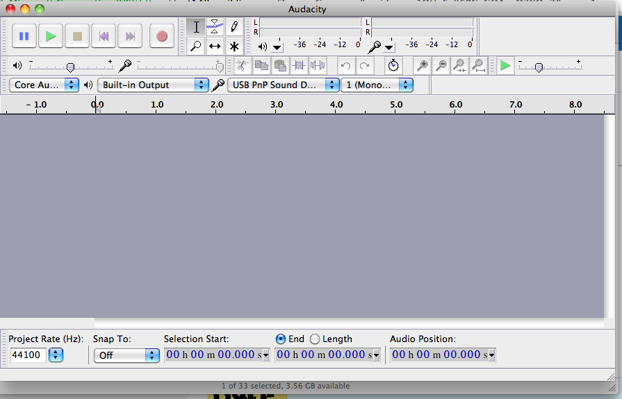Select the Draw (pencil) tool
The height and width of the screenshot is (399, 622).
pyautogui.click(x=234, y=27)
